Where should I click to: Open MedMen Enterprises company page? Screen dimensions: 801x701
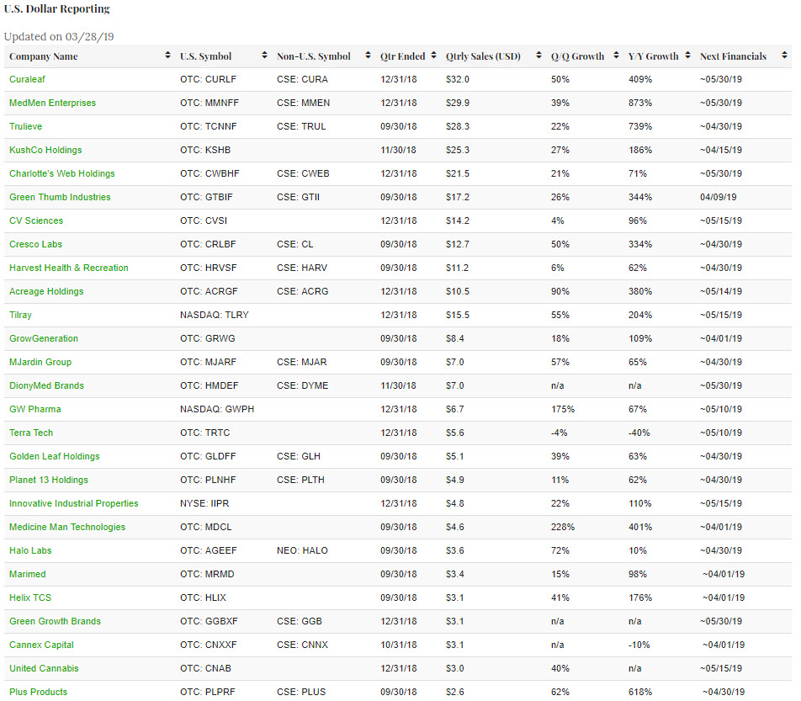[x=52, y=103]
